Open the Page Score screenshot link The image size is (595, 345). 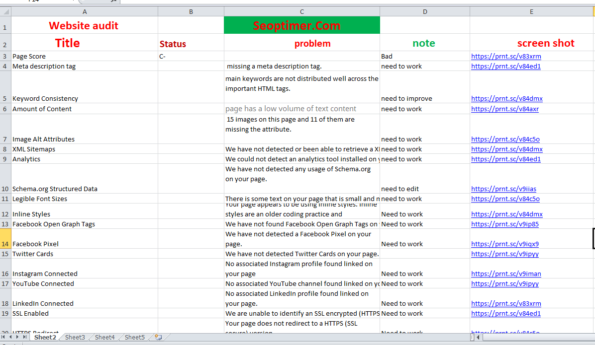pyautogui.click(x=506, y=56)
